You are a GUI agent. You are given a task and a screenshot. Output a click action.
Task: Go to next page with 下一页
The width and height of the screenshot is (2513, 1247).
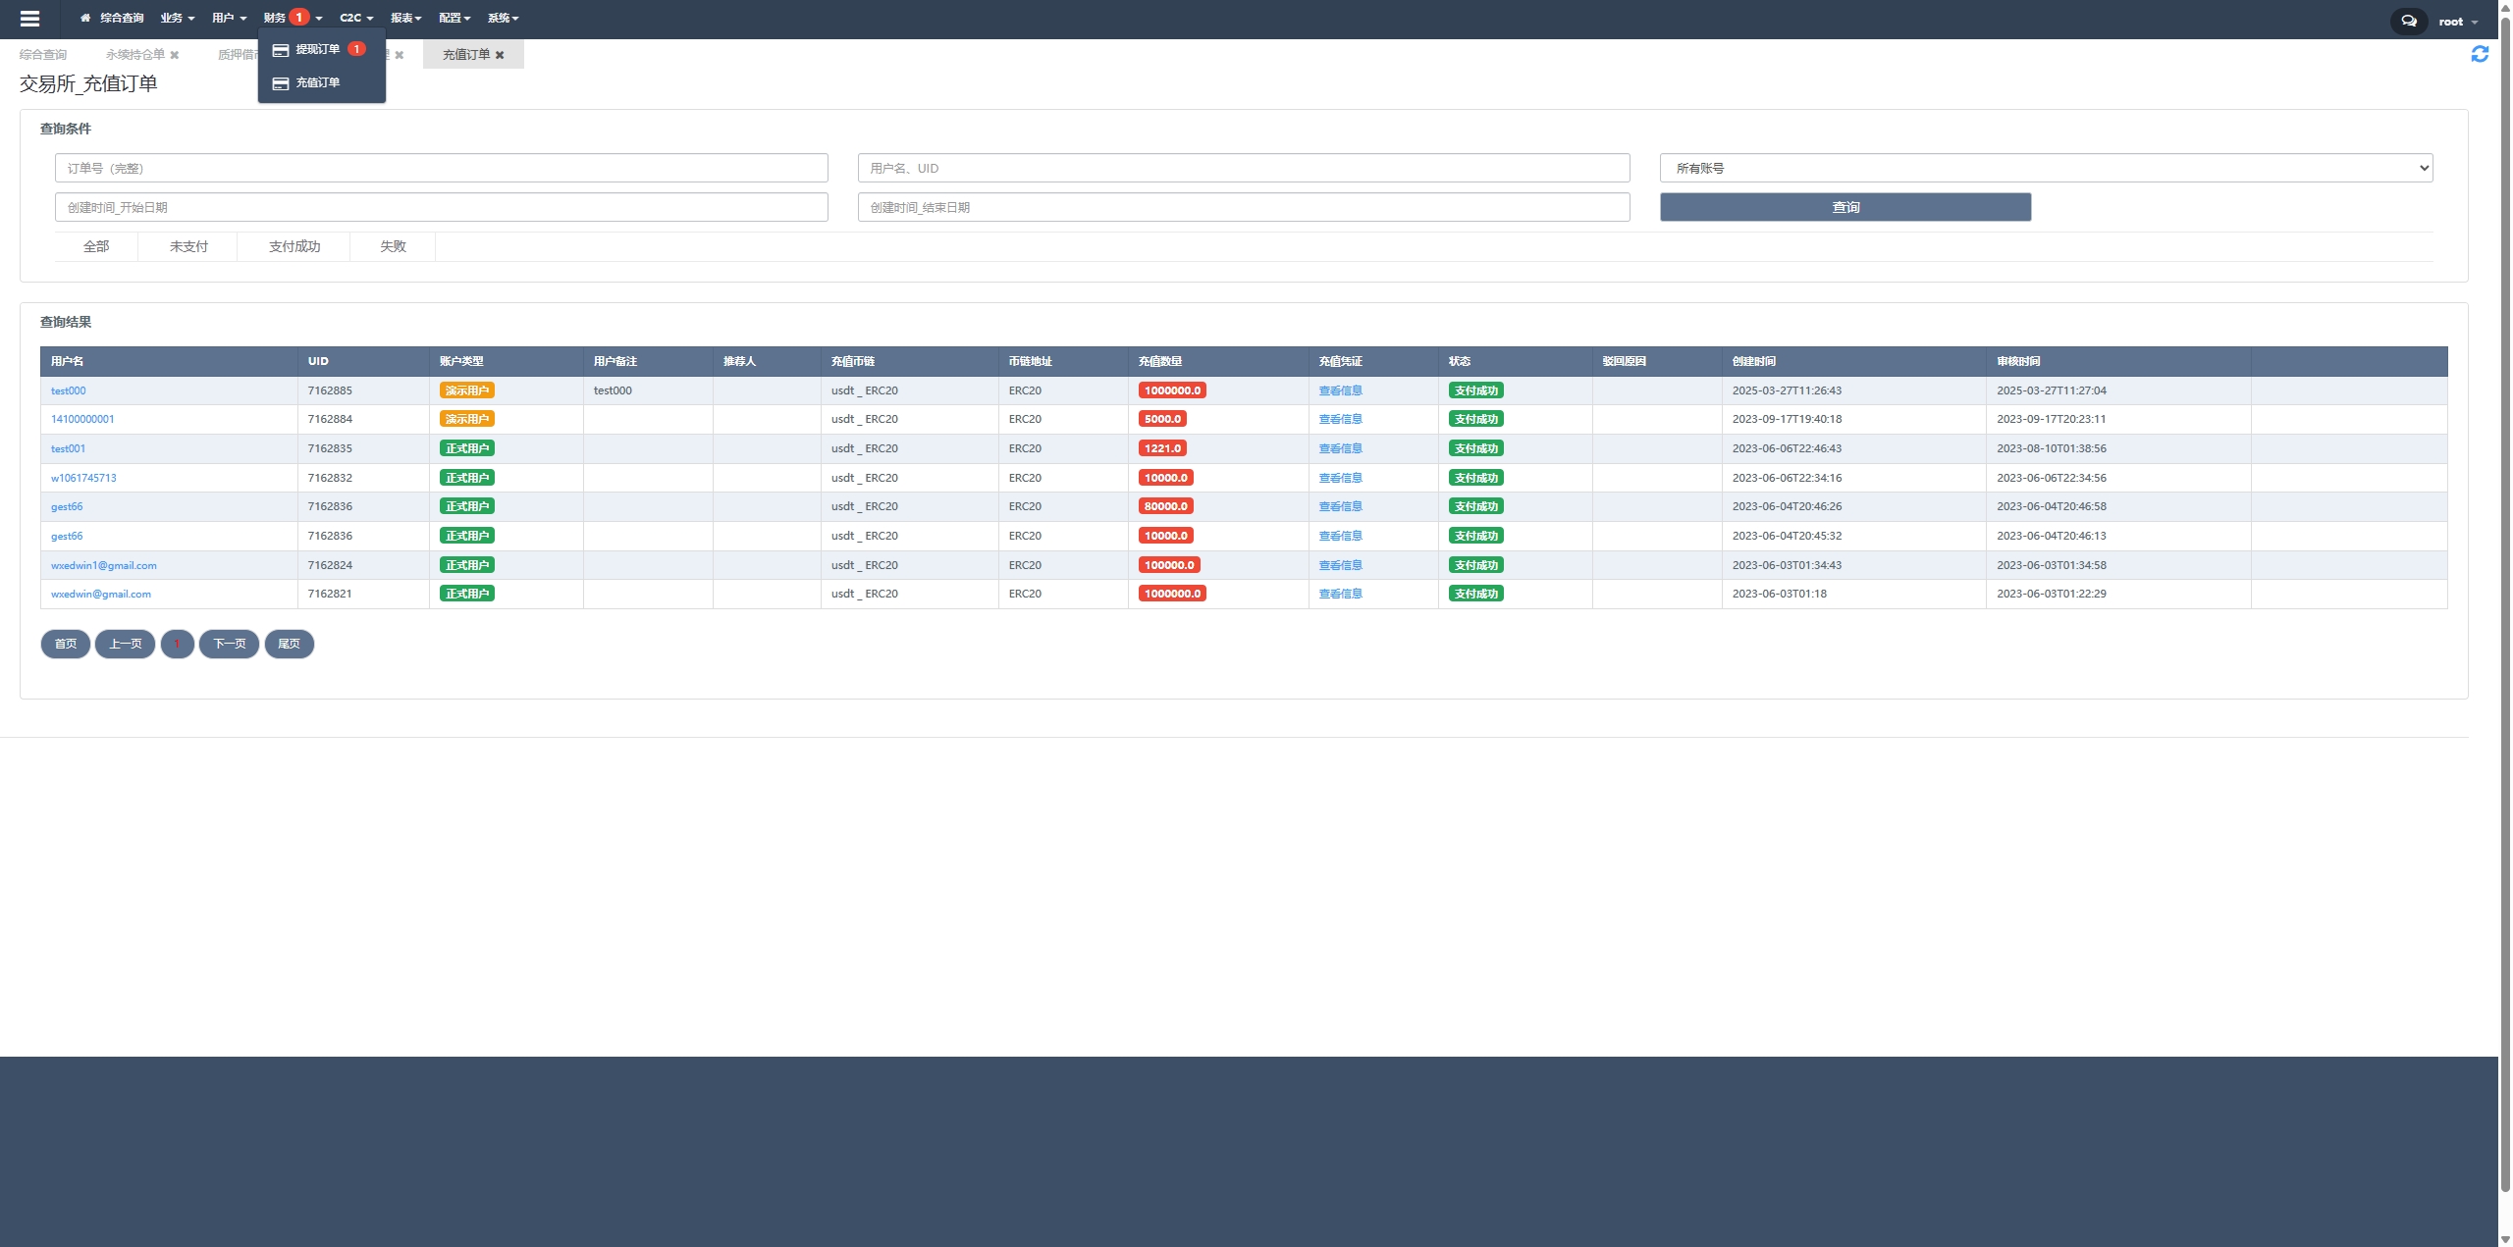229,644
